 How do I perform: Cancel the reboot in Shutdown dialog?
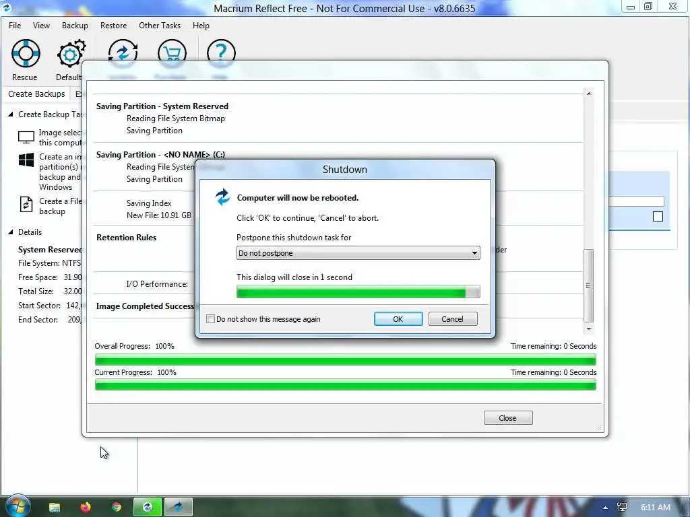click(x=453, y=319)
